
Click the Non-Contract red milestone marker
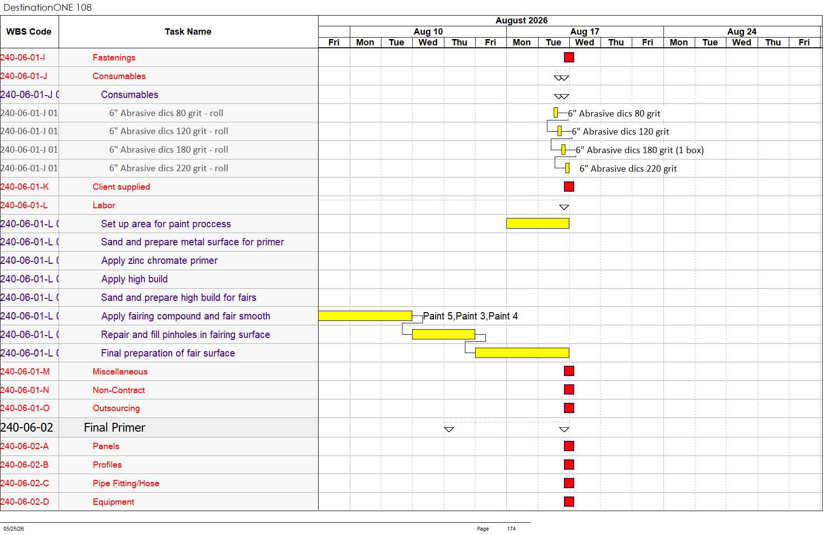[569, 390]
